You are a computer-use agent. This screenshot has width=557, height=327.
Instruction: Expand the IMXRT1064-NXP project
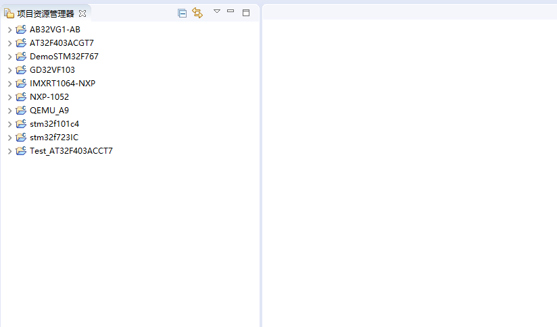pyautogui.click(x=10, y=84)
